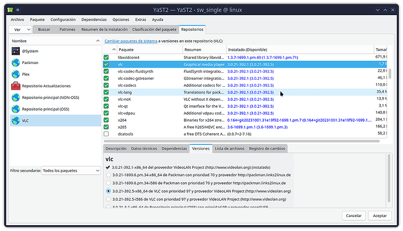This screenshot has width=403, height=231.
Task: Click the Repositorio Actualizaciones toolbox icon
Action: point(16,86)
